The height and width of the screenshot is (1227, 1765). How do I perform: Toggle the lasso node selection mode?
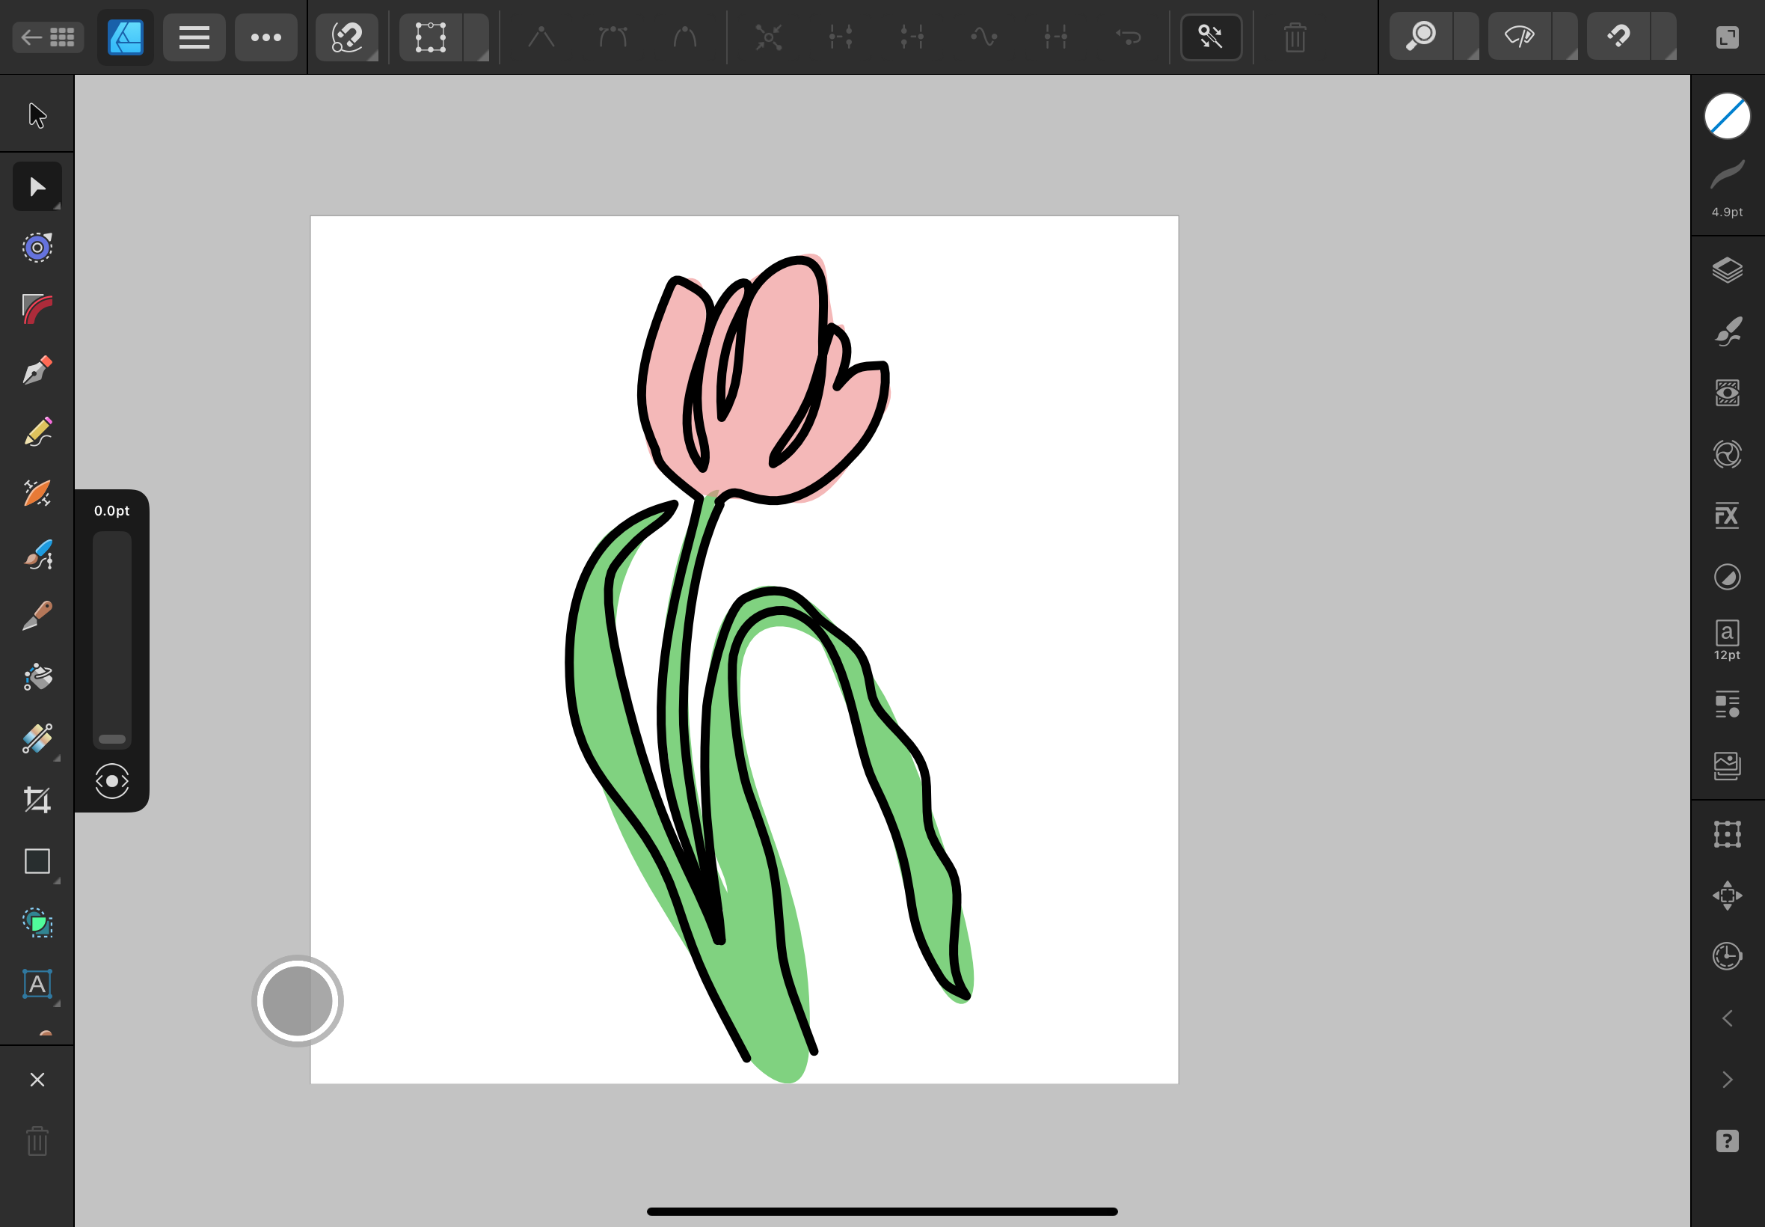346,37
